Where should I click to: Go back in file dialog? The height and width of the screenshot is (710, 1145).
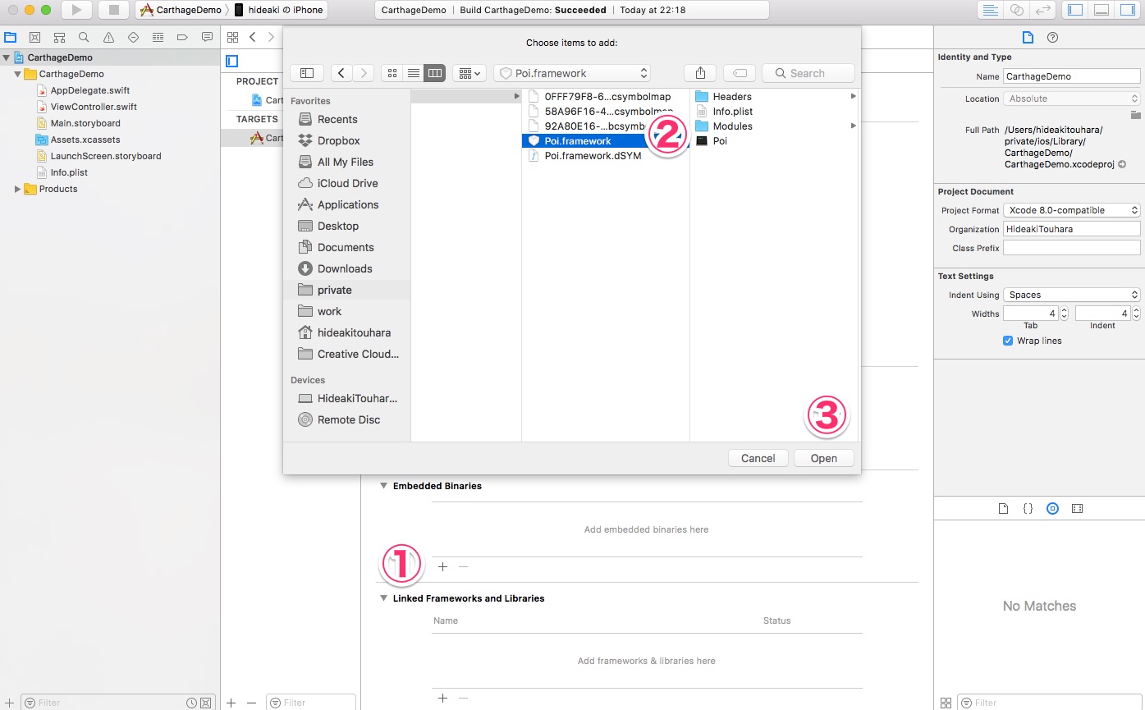pyautogui.click(x=342, y=73)
